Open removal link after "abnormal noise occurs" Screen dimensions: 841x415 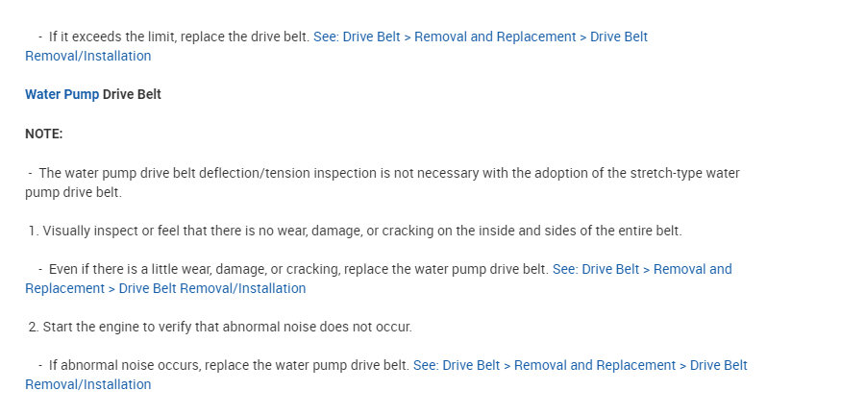pyautogui.click(x=580, y=365)
